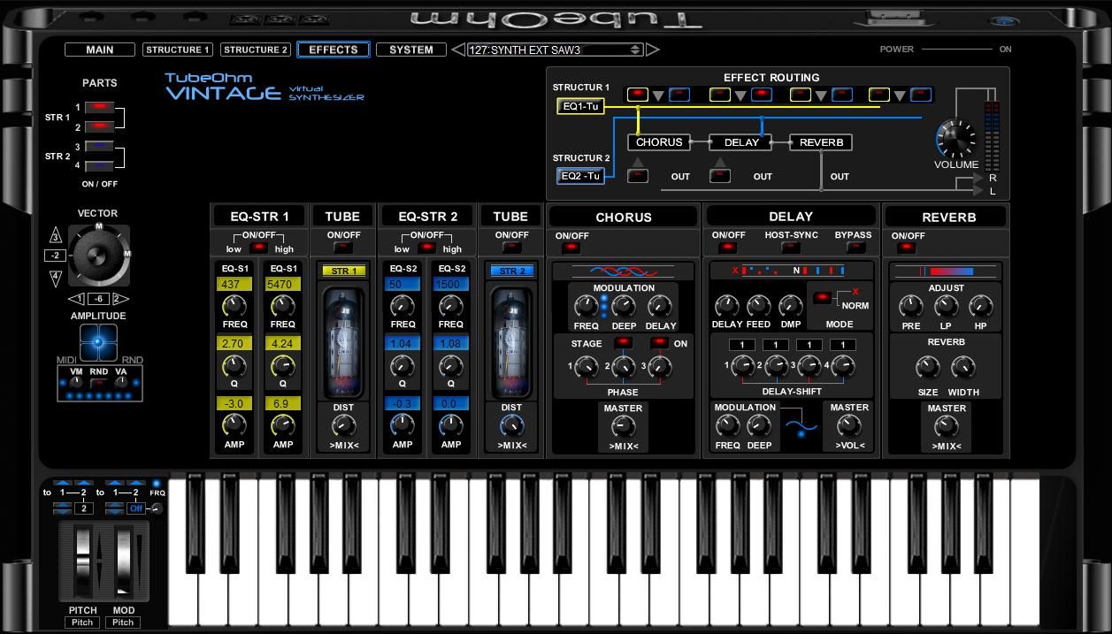Click the Delay pattern display strip

(x=790, y=271)
